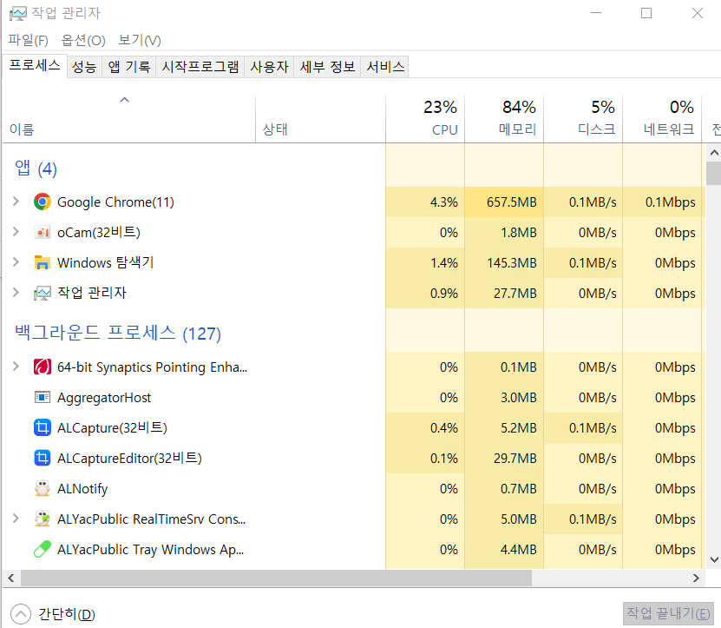The image size is (721, 628).
Task: Click the horizontal scrollbar right arrow
Action: coord(696,578)
